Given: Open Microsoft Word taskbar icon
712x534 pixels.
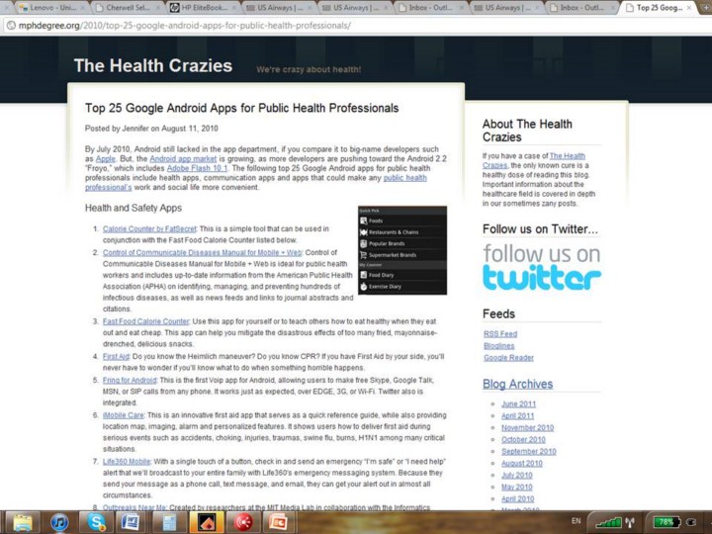Looking at the screenshot, I should (x=129, y=520).
